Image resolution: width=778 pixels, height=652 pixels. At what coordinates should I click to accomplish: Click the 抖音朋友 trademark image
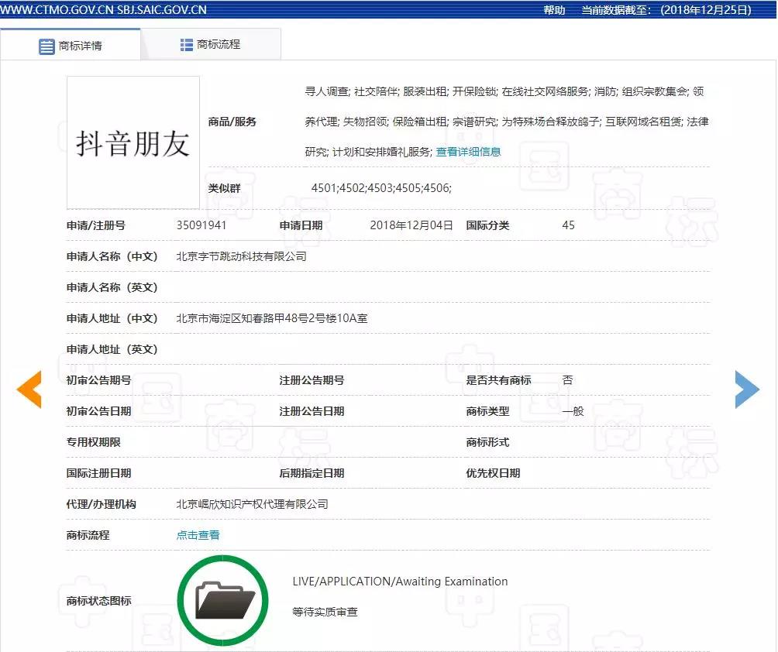pyautogui.click(x=133, y=143)
